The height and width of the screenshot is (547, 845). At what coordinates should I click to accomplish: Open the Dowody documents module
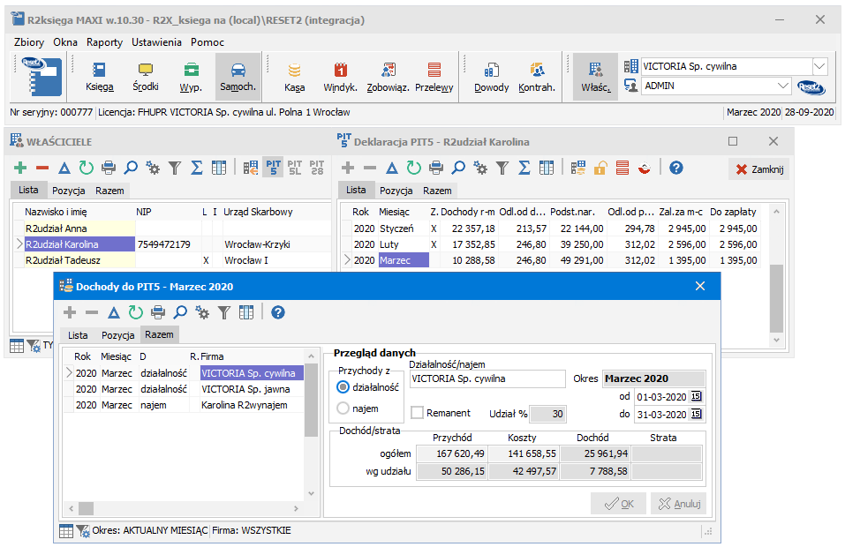point(491,77)
